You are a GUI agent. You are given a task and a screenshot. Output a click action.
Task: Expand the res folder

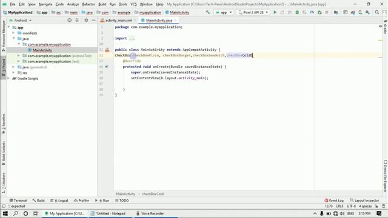click(13, 73)
